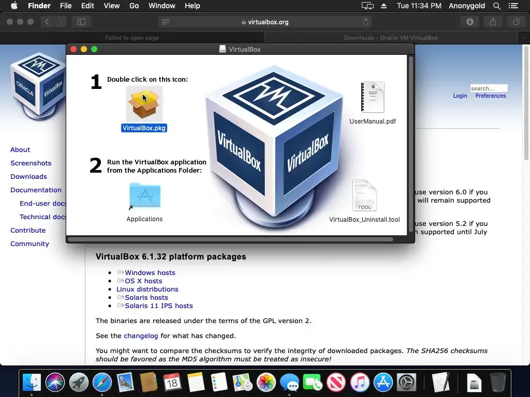Screen dimensions: 530x397
Task: Show Safari tab overview button
Action: [516, 22]
